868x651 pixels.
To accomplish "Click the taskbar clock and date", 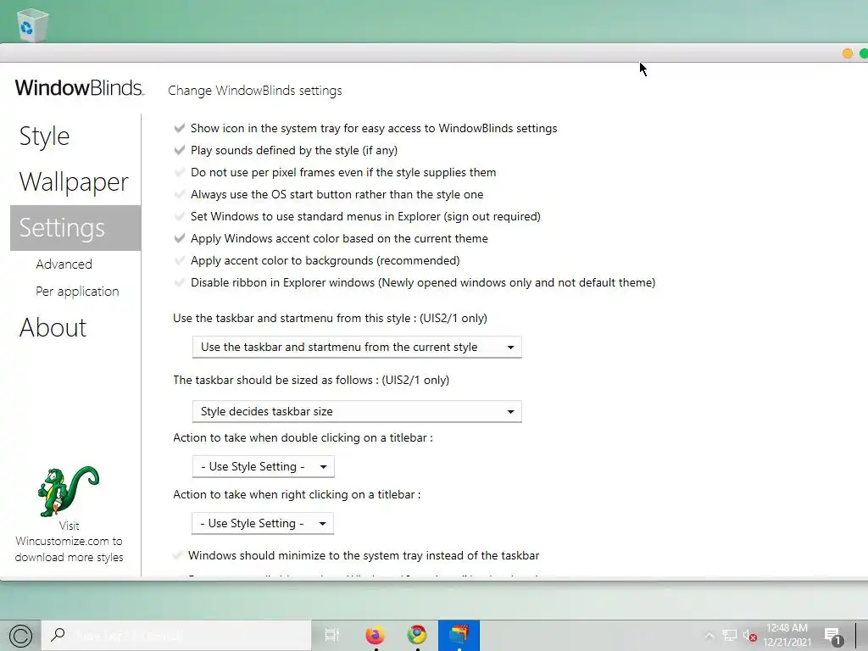I will 787,635.
